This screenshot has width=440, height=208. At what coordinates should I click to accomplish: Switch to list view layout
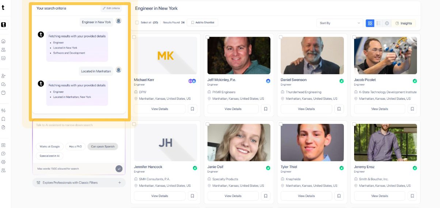pyautogui.click(x=379, y=23)
